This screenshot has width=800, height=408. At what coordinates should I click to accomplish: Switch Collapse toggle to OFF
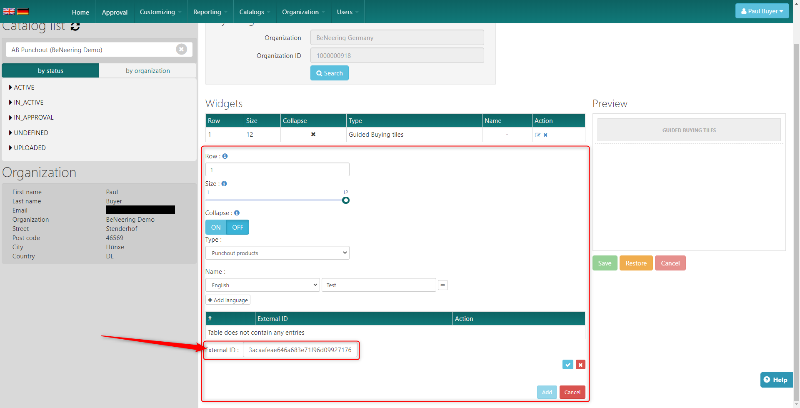[x=237, y=228]
